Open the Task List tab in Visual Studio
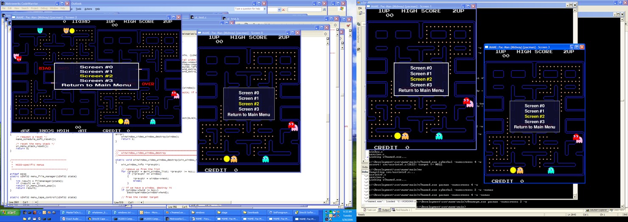The height and width of the screenshot is (222, 628). tap(370, 210)
